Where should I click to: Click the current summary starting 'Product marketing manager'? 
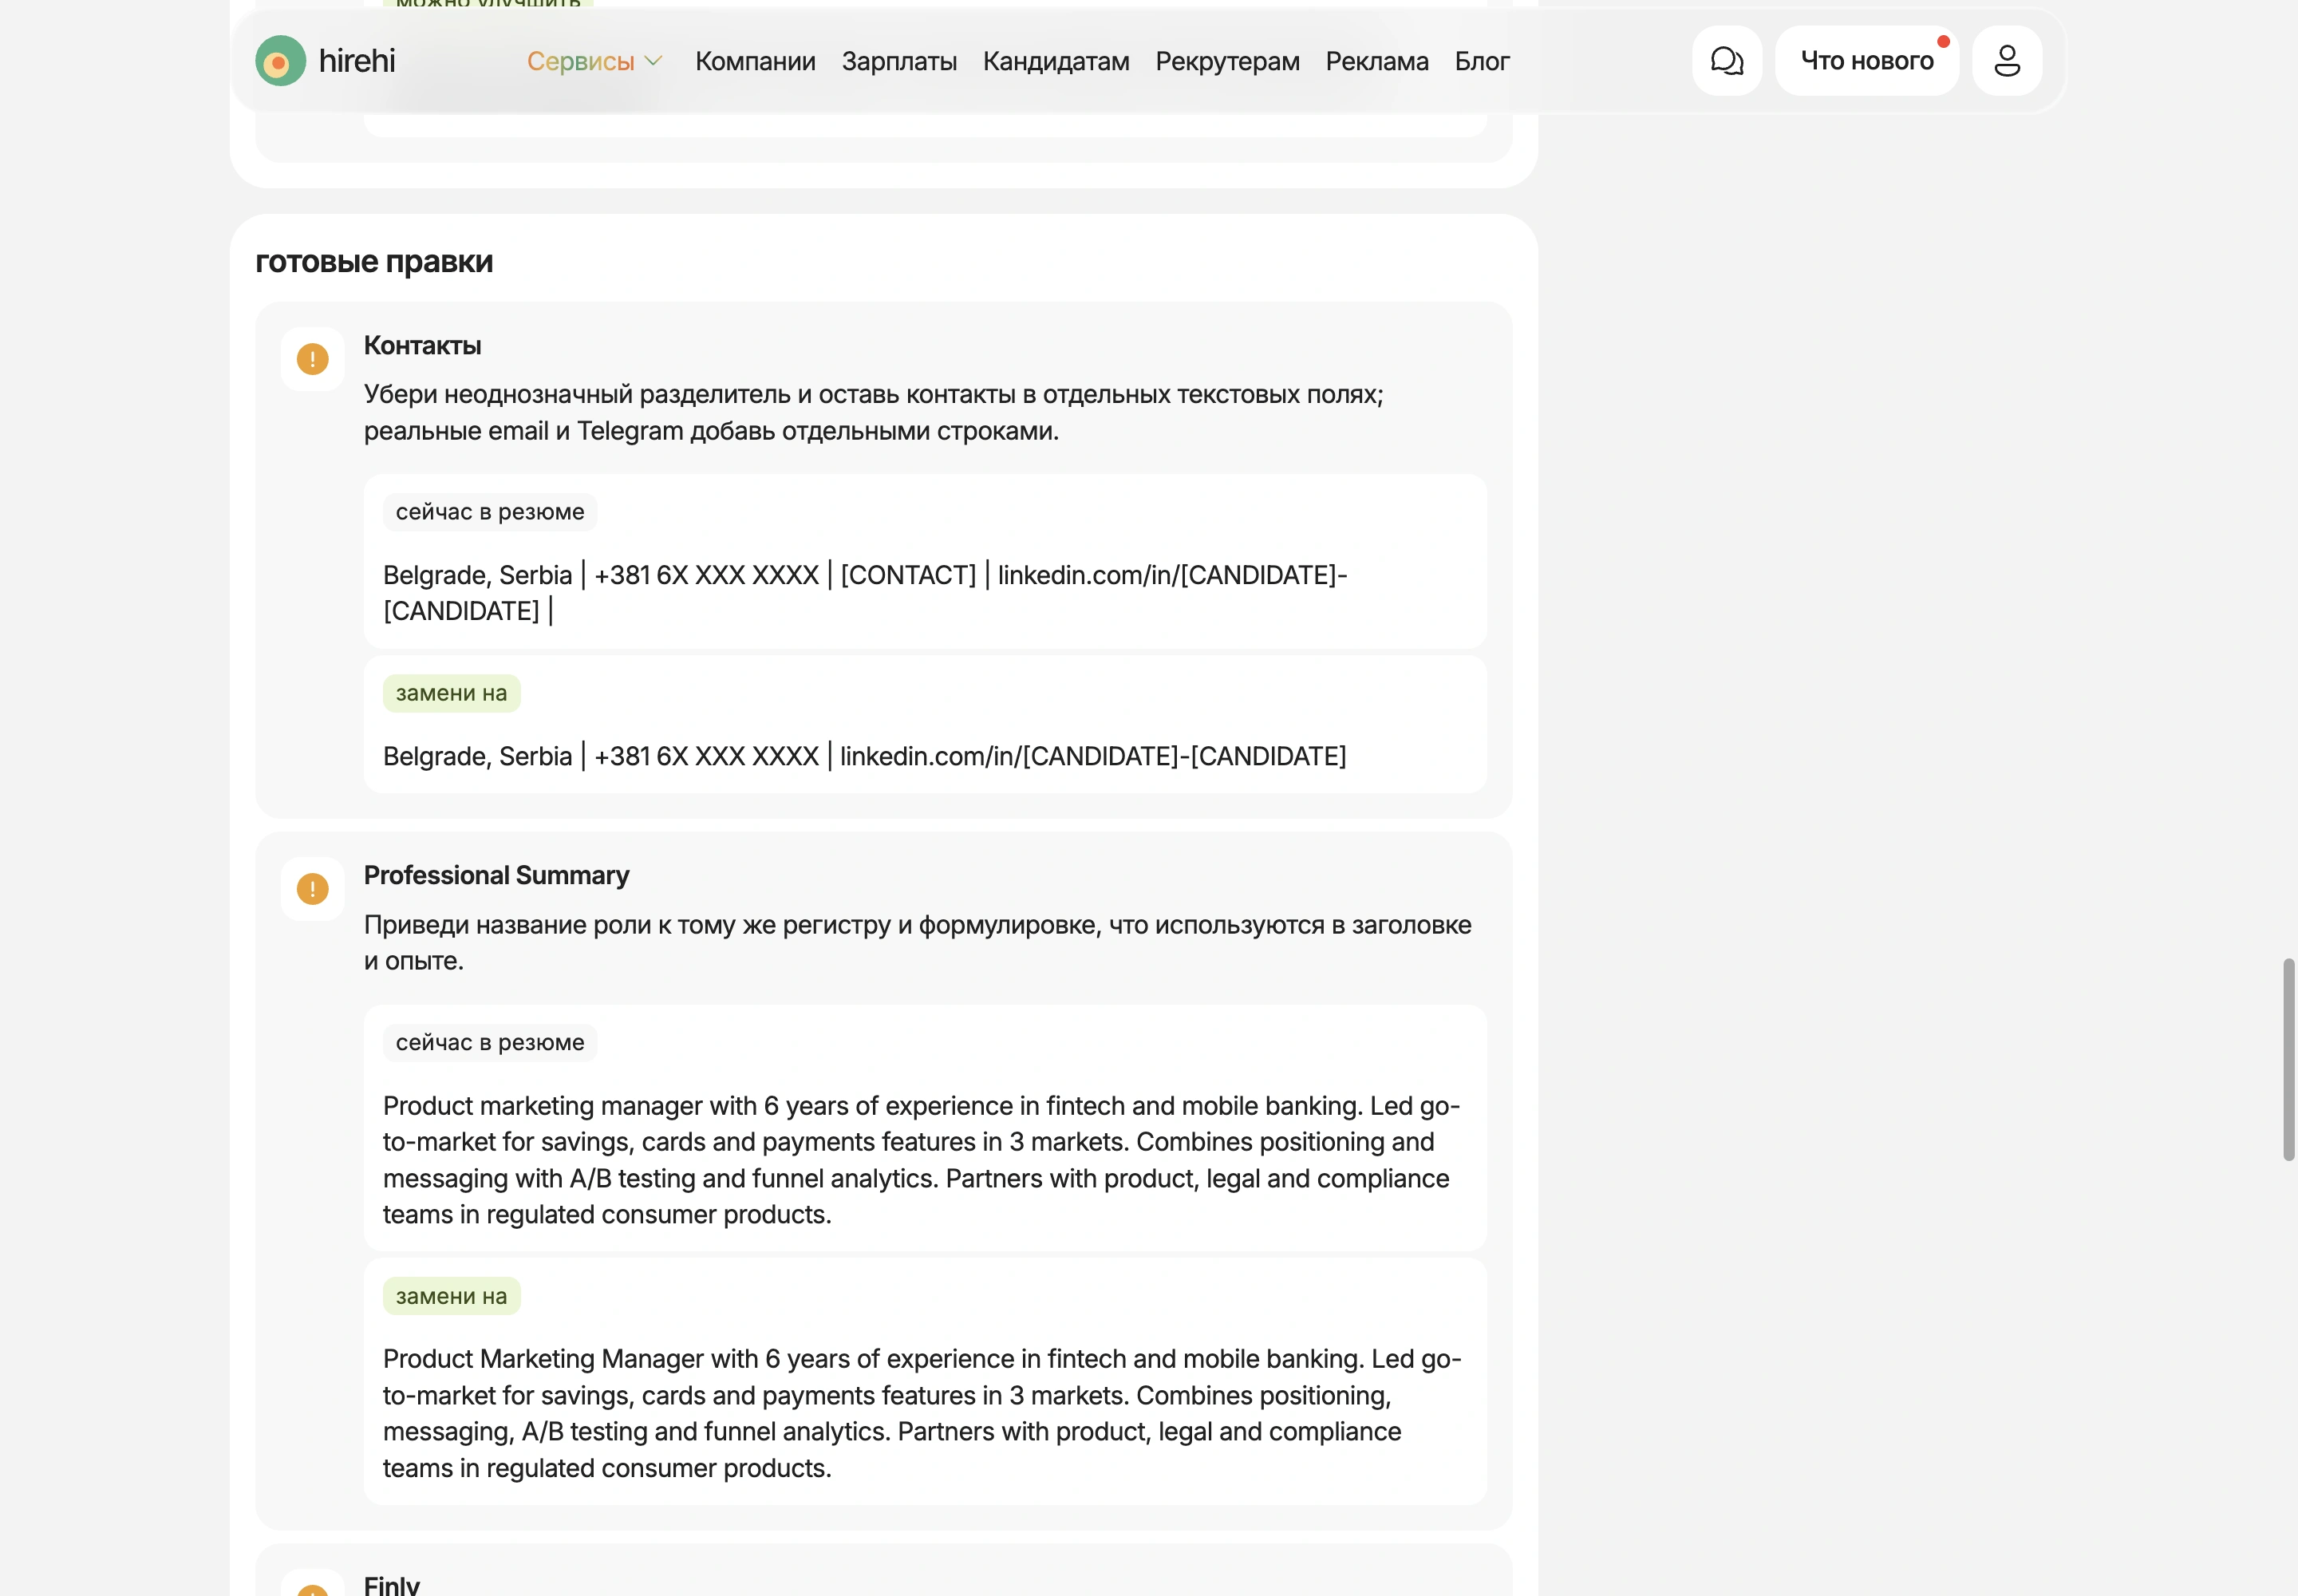pyautogui.click(x=921, y=1160)
